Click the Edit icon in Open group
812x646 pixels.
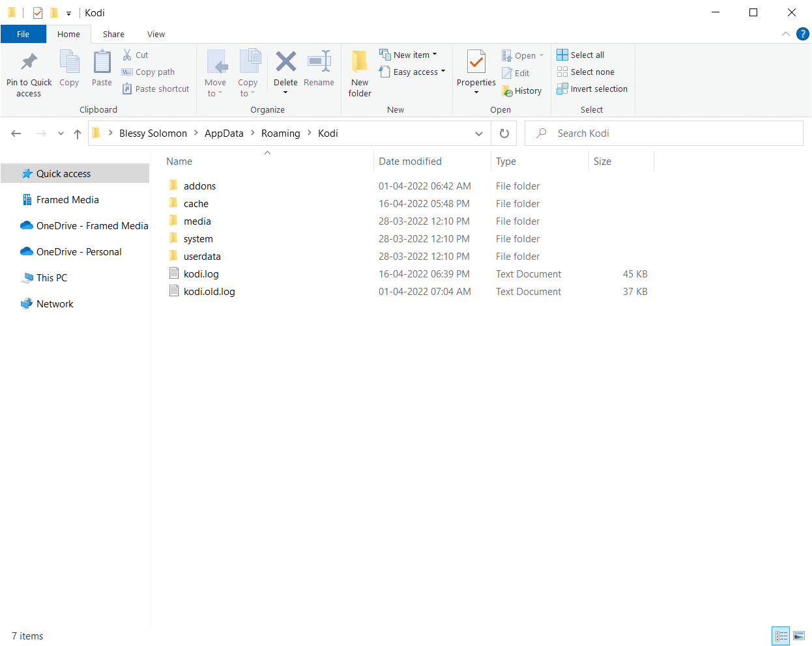[x=507, y=73]
